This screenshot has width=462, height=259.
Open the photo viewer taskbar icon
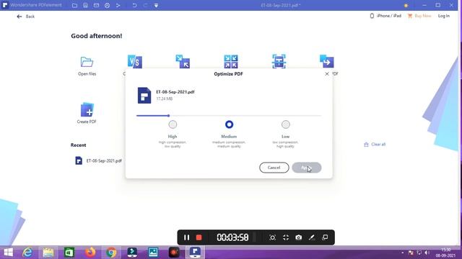pyautogui.click(x=153, y=253)
